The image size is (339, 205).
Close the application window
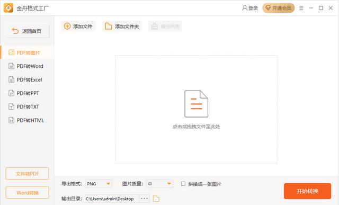pyautogui.click(x=331, y=8)
